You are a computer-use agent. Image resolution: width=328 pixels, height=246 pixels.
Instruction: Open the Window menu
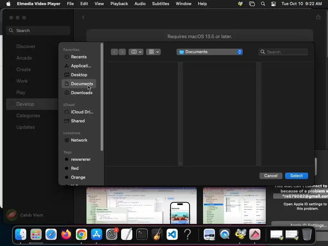tap(184, 4)
